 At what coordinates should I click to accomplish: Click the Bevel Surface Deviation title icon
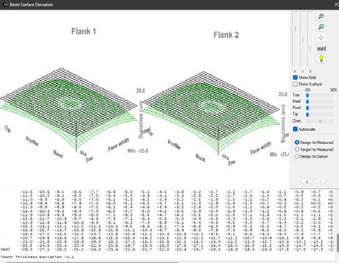pyautogui.click(x=5, y=4)
